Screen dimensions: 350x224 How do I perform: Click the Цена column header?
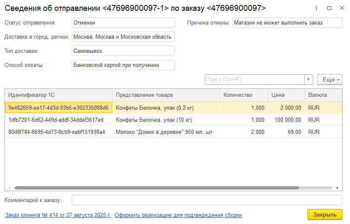(286, 95)
